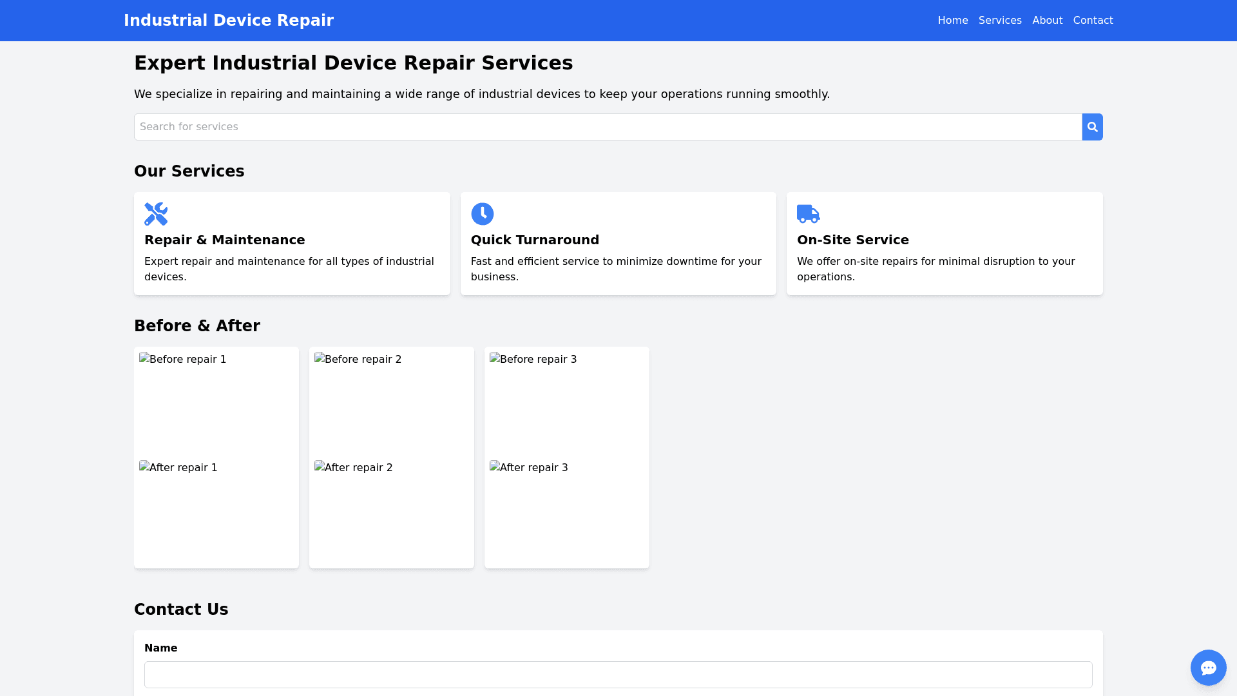Viewport: 1237px width, 696px height.
Task: Select the On-Site Service card title
Action: [852, 240]
